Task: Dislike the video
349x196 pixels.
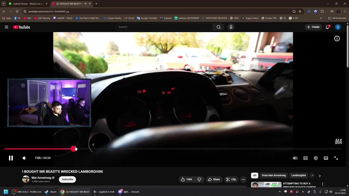Action: (x=199, y=179)
